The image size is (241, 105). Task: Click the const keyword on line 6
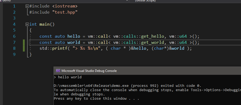(46, 36)
